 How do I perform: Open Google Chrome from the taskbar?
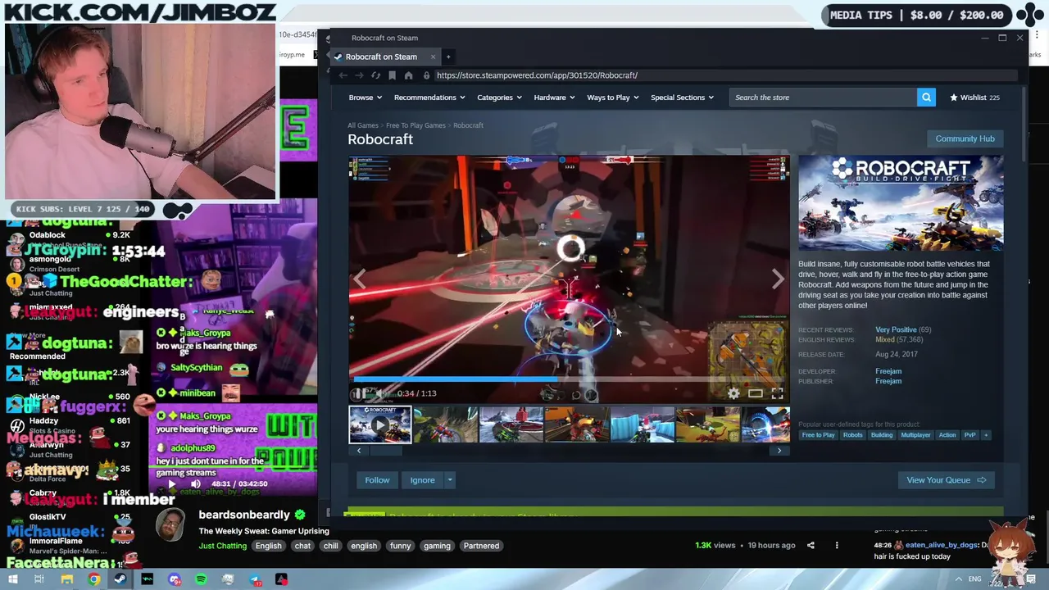[94, 579]
